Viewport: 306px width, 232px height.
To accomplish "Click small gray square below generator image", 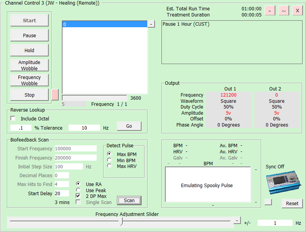I will click(x=268, y=202).
